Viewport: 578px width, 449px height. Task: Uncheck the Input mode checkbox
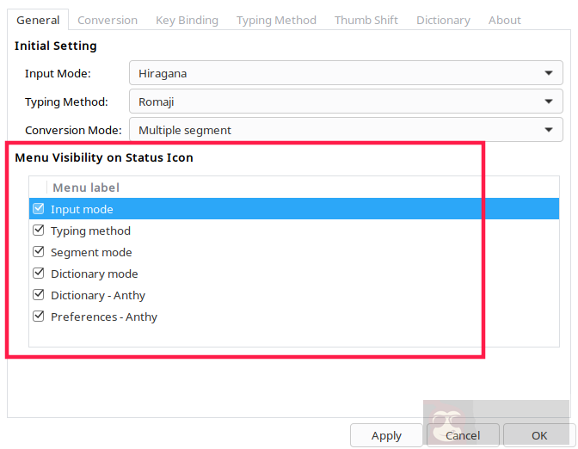coord(38,209)
